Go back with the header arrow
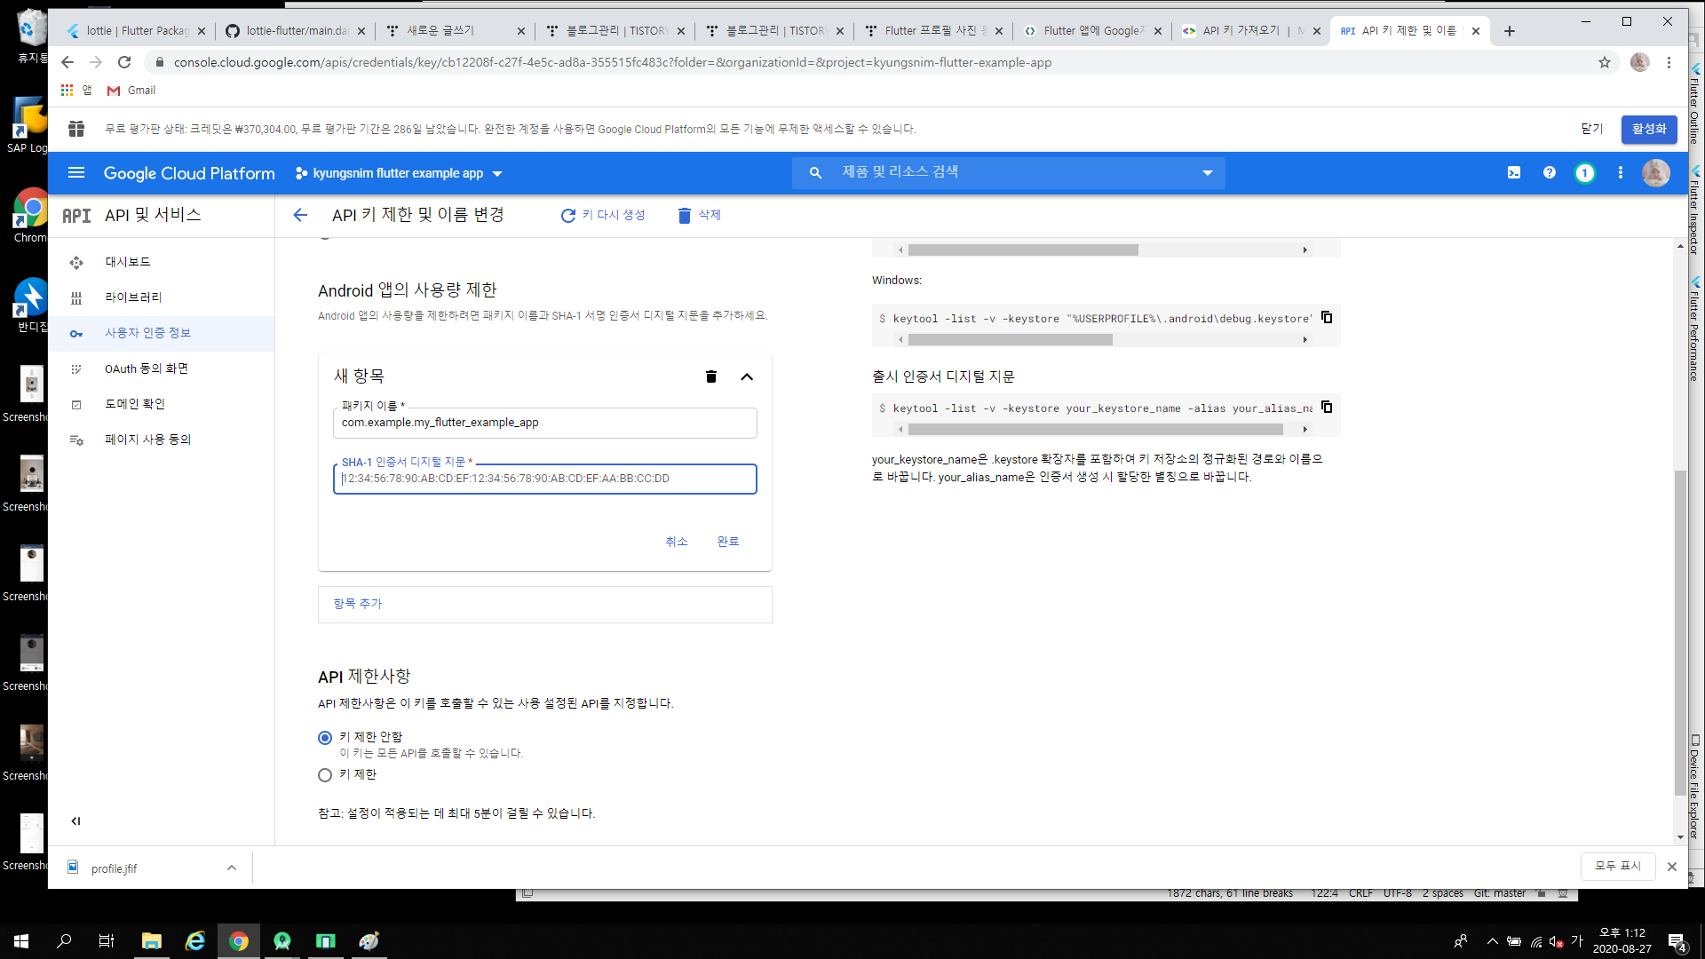 [300, 215]
